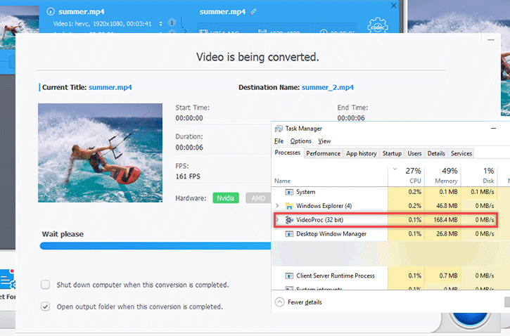510x336 pixels.
Task: Uncheck open output folder when completed
Action: (x=46, y=306)
